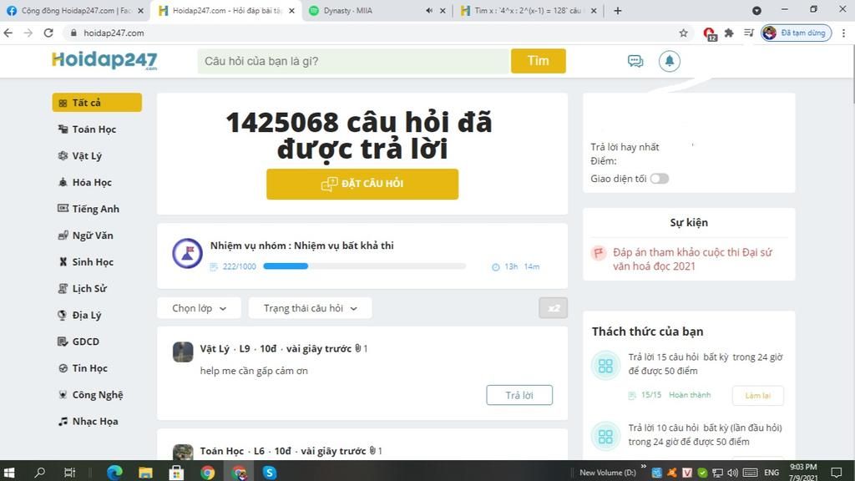Click the x2 button

[553, 308]
